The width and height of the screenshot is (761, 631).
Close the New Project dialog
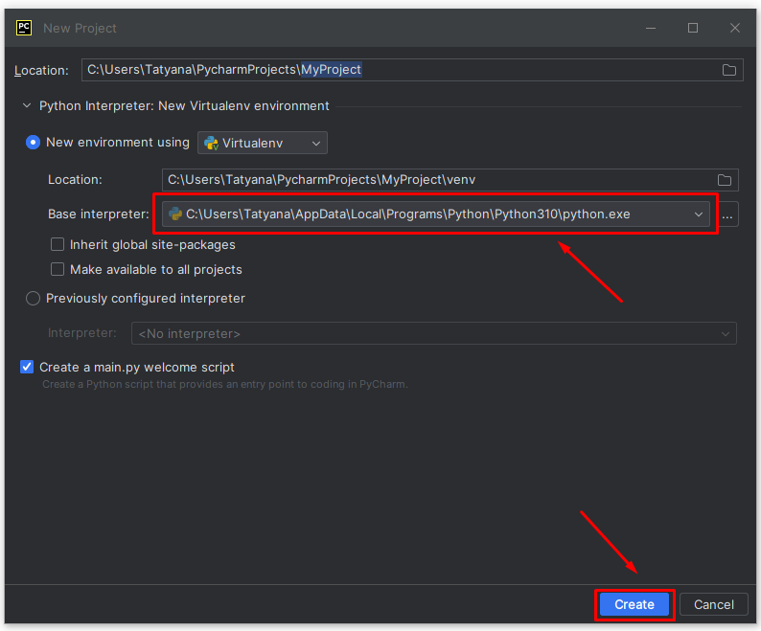(x=735, y=28)
